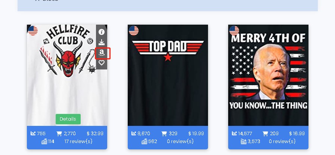Click the 17 review(s) text
This screenshot has width=335, height=155.
tap(78, 141)
